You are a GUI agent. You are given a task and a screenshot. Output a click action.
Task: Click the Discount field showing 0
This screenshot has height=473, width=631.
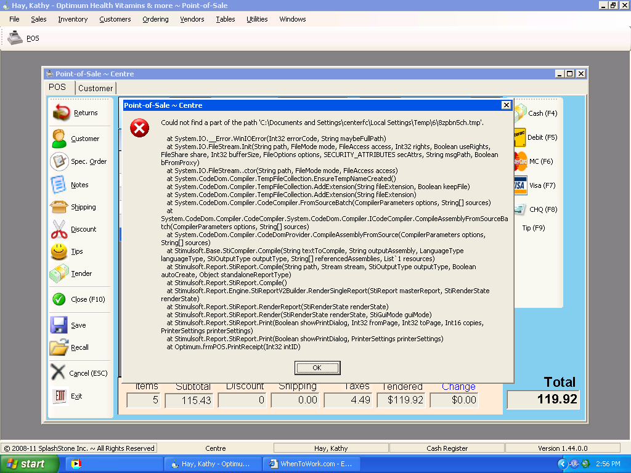click(x=242, y=400)
